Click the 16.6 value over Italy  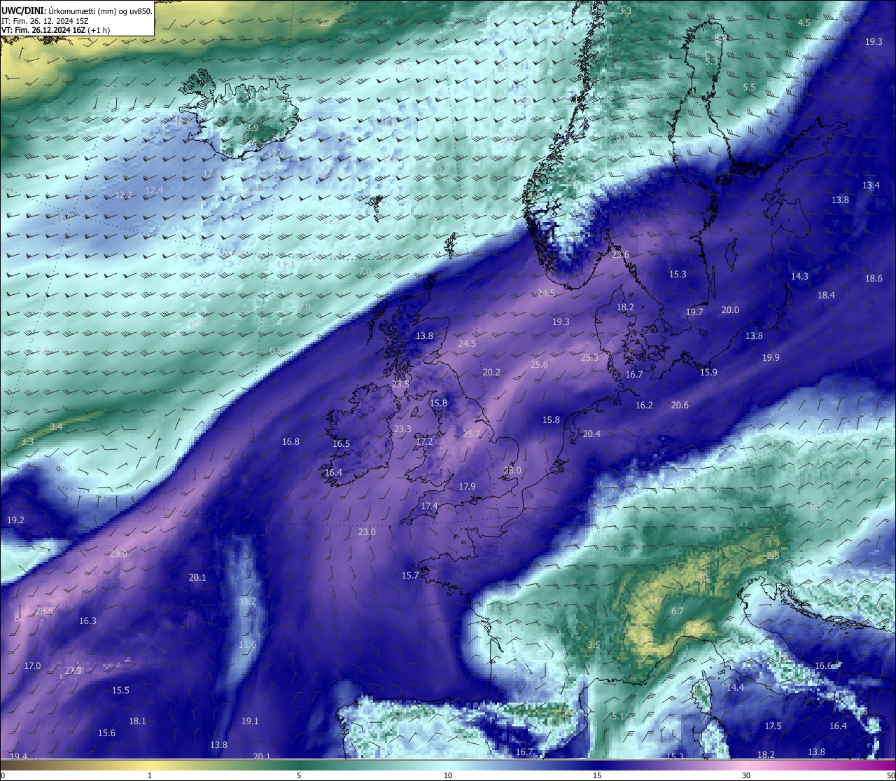(823, 665)
